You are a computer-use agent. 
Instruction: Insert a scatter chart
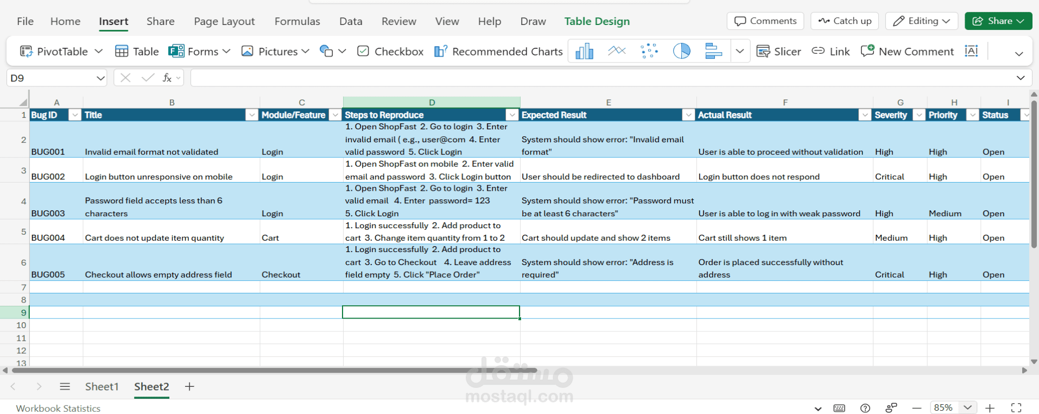pos(649,51)
